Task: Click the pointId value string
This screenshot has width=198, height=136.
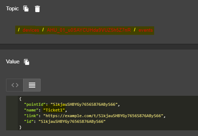Action: [84, 104]
